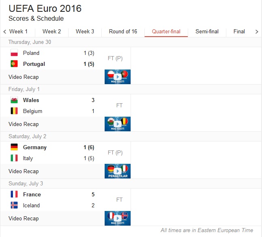Select the Semi-final tab

(x=207, y=31)
